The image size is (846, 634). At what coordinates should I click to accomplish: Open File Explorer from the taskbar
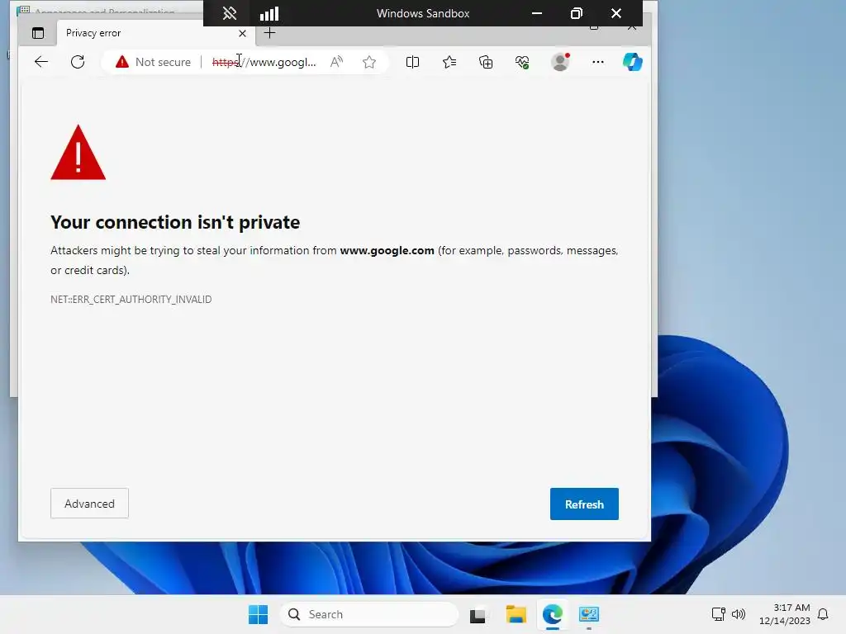tap(516, 614)
